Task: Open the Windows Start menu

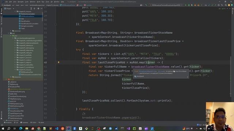Action: click(x=3, y=128)
